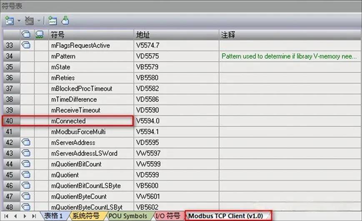Click the status icon in row 33
This screenshot has height=221, width=362.
[26, 45]
